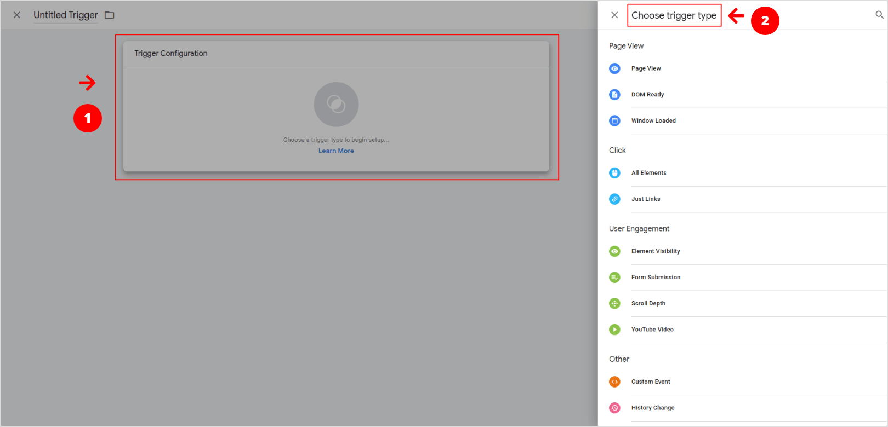Click the Trigger Configuration card heading
Viewport: 888px width, 427px height.
171,53
